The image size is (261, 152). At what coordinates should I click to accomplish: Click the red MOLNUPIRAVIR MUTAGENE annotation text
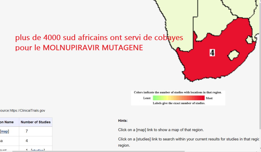[x=79, y=48]
